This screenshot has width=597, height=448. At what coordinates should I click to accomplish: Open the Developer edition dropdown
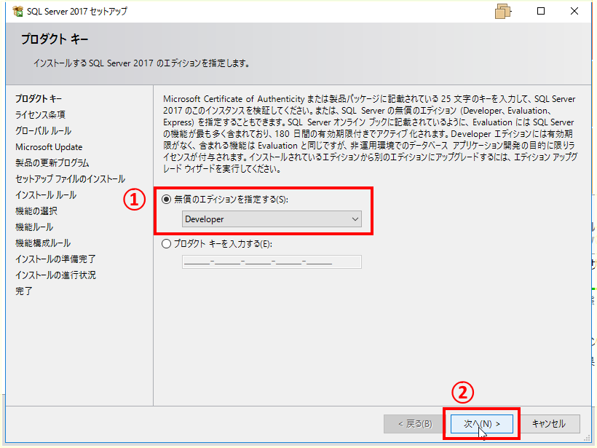[272, 219]
